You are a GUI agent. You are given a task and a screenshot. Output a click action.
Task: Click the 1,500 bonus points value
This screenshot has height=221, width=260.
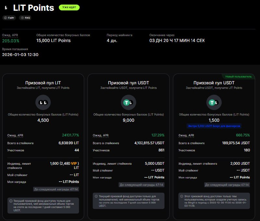click(x=214, y=120)
